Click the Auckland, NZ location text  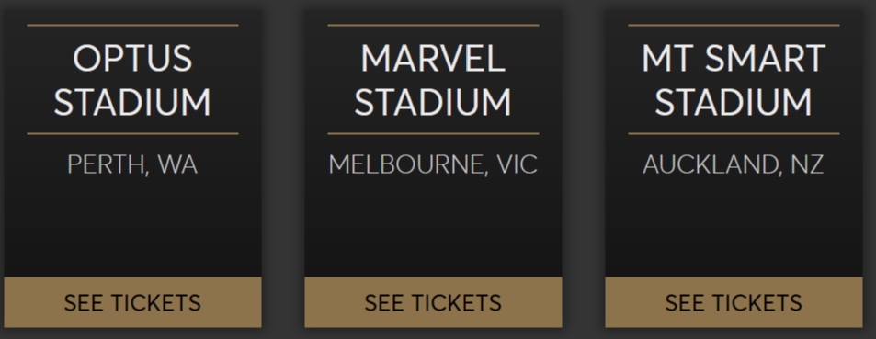pyautogui.click(x=734, y=164)
